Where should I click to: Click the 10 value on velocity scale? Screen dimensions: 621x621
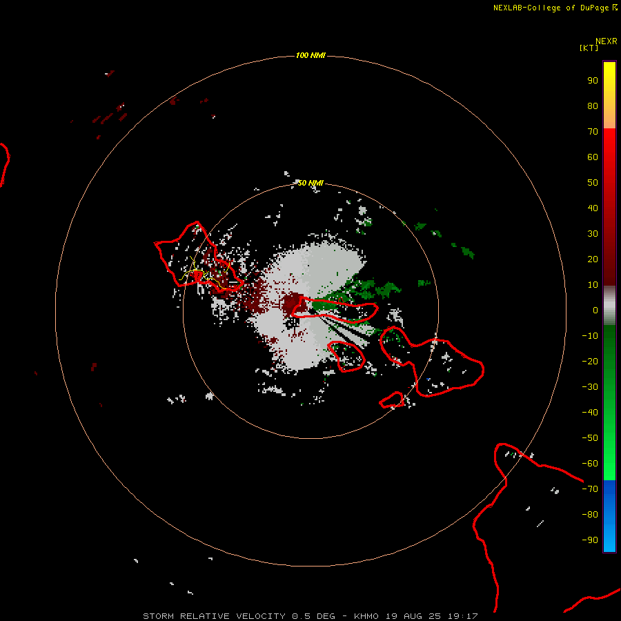tap(593, 285)
